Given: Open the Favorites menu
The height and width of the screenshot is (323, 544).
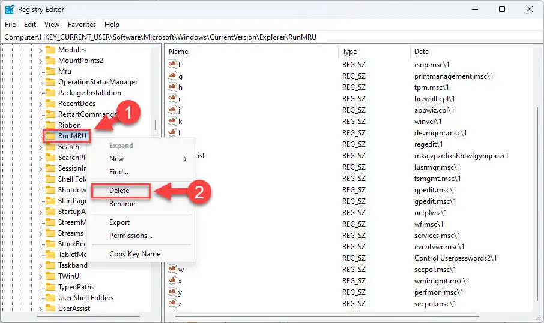Looking at the screenshot, I should click(x=82, y=25).
